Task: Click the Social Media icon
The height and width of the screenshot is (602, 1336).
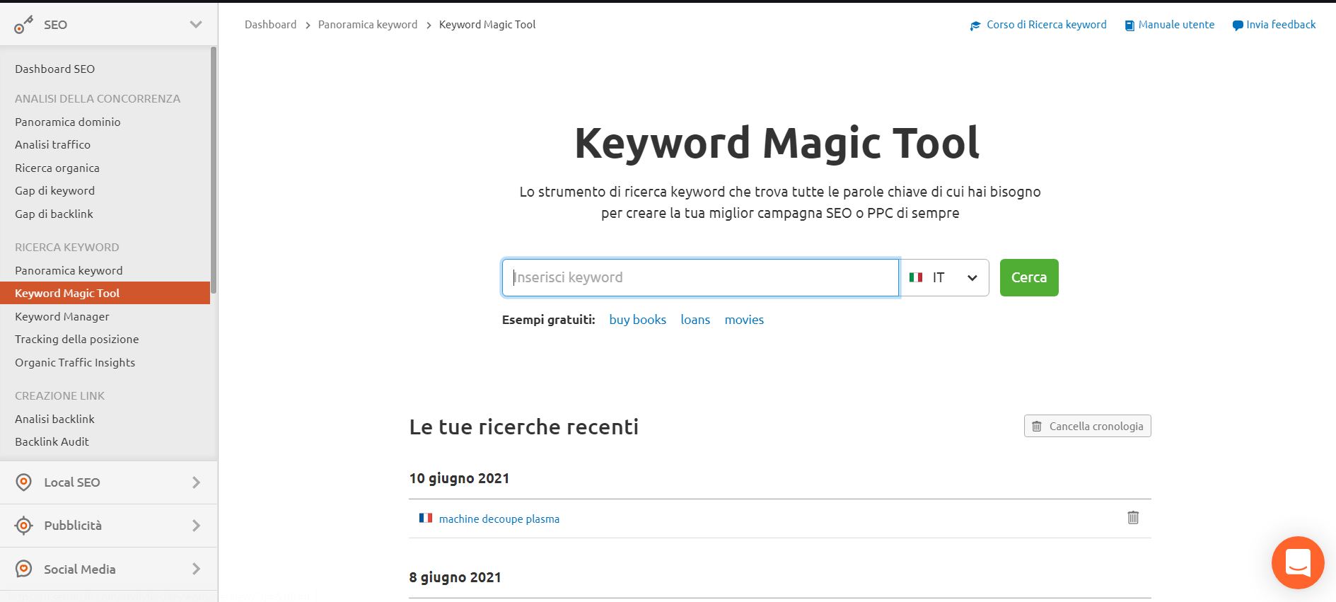Action: 23,569
